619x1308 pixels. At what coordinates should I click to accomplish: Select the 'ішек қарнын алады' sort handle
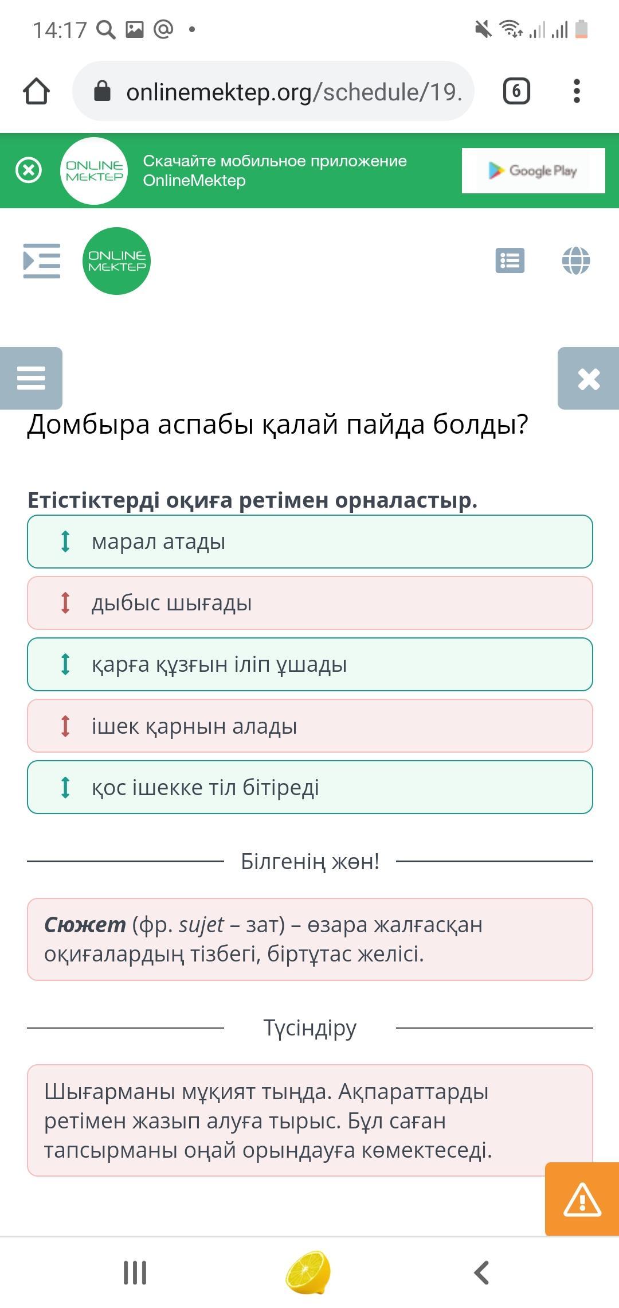[x=65, y=726]
